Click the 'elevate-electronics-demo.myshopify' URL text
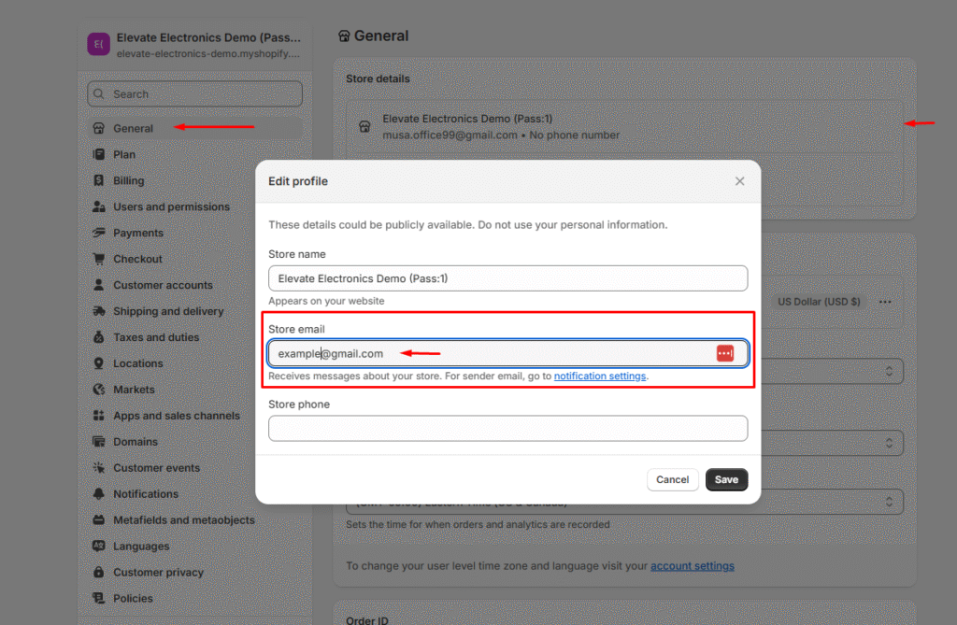The width and height of the screenshot is (957, 625). pyautogui.click(x=208, y=53)
